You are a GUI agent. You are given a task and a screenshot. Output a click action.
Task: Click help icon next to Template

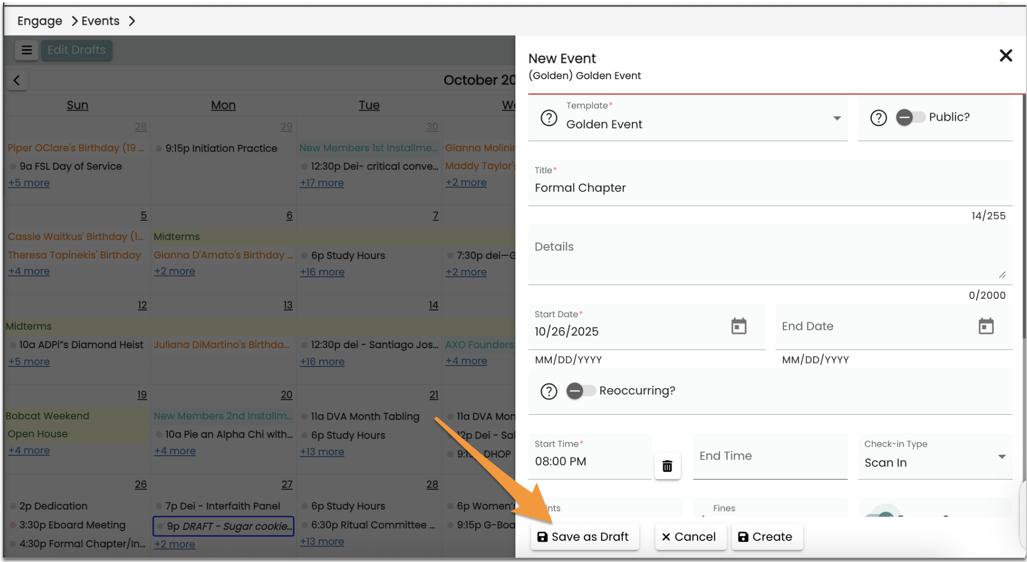[x=549, y=118]
